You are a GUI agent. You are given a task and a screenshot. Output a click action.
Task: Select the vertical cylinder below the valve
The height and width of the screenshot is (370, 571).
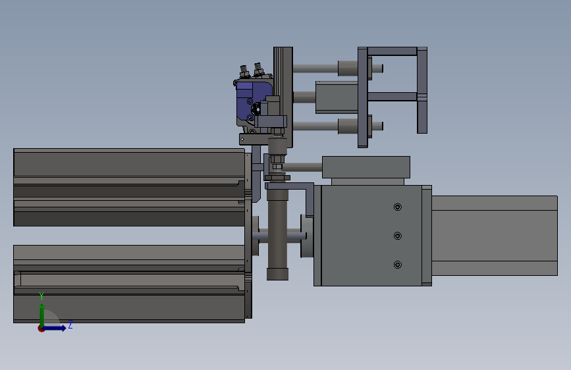click(x=277, y=233)
